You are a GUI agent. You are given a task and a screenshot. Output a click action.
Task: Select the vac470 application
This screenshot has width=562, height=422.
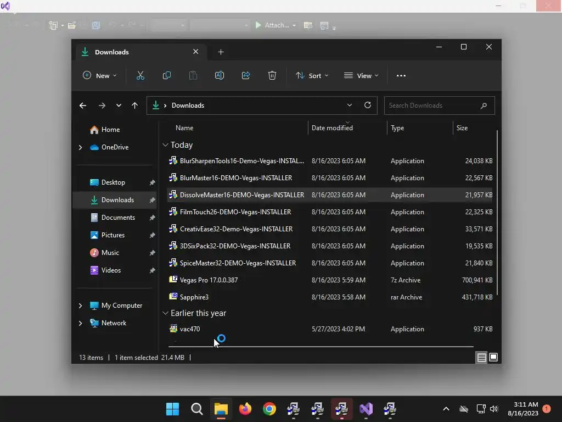[330, 329]
